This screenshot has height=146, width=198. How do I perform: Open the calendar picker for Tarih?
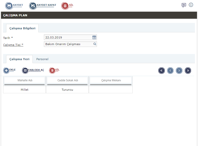point(94,37)
